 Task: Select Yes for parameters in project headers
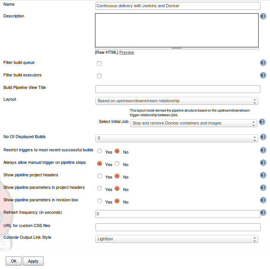[100, 188]
